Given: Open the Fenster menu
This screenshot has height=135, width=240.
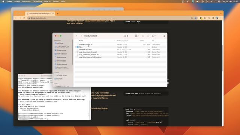Looking at the screenshot, I should click(x=56, y=1).
